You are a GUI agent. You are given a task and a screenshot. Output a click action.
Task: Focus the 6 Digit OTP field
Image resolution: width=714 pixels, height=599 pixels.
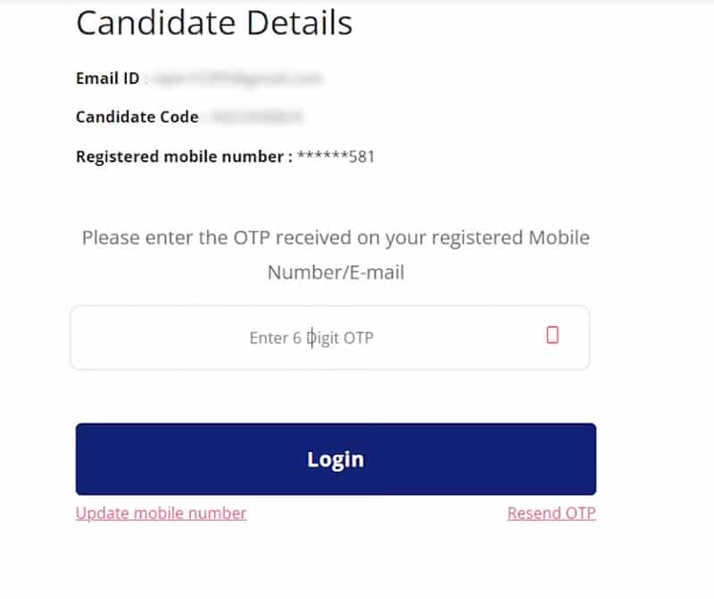point(329,338)
